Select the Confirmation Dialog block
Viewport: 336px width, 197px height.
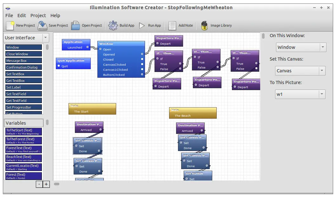(23, 67)
